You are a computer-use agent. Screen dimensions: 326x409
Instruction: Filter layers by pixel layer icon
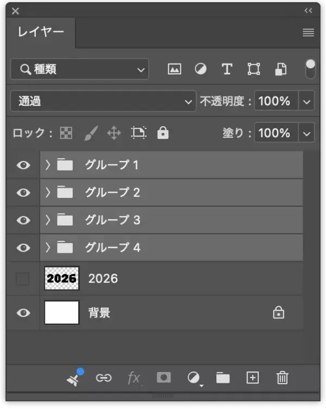174,70
